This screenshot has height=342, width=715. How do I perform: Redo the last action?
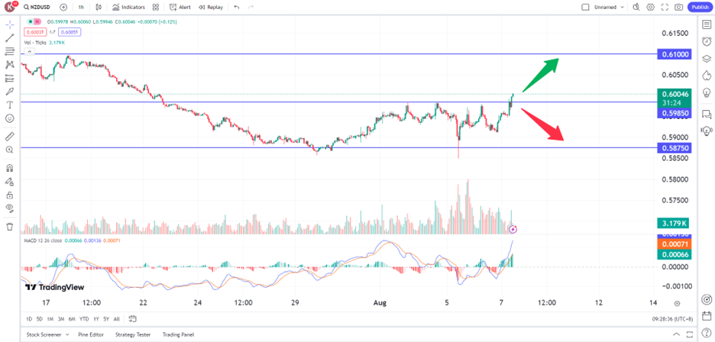point(250,8)
